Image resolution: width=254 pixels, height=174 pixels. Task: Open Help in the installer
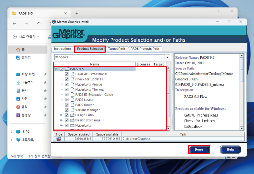coord(230,150)
